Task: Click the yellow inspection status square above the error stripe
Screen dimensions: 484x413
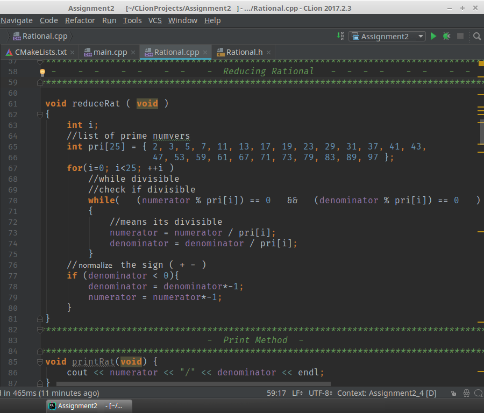Action: tap(481, 63)
